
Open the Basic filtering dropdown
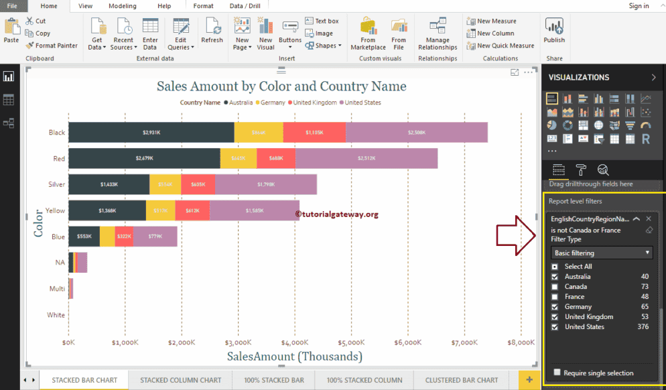600,252
